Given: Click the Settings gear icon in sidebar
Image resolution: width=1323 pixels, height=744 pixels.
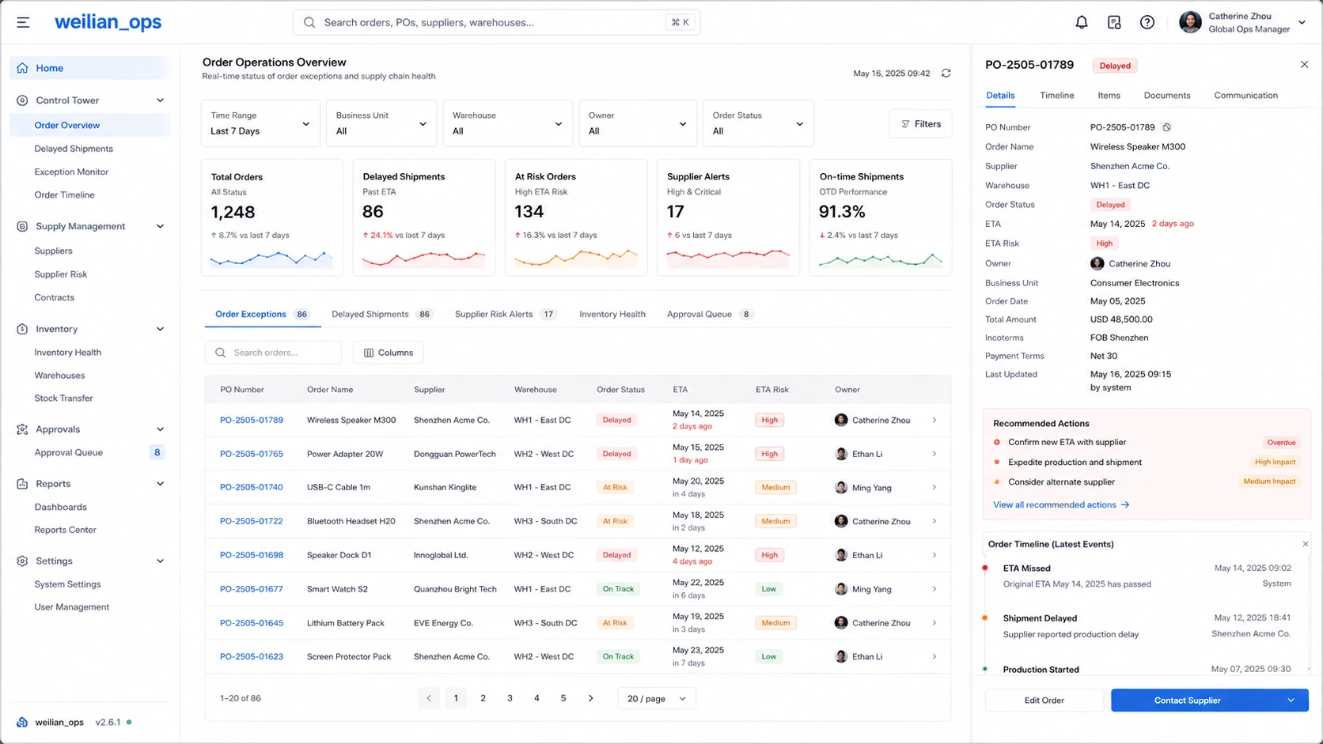Looking at the screenshot, I should coord(22,561).
